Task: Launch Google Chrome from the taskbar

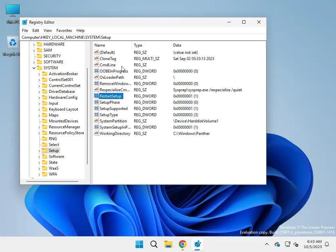Action: [183, 244]
